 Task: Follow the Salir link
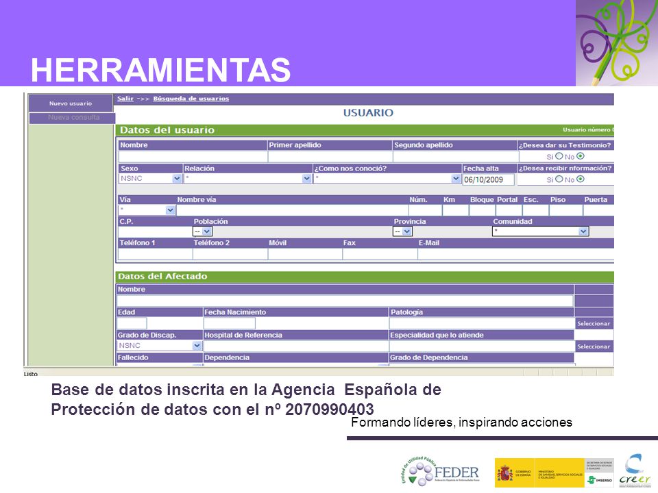[x=125, y=99]
